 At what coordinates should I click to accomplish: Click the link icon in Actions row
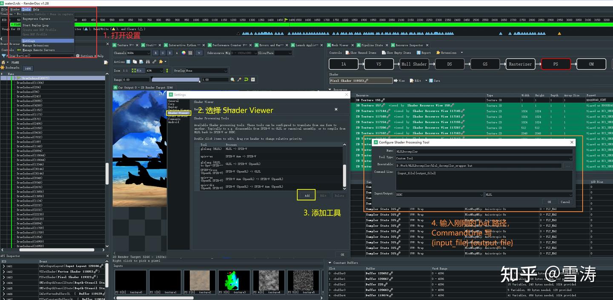(154, 62)
